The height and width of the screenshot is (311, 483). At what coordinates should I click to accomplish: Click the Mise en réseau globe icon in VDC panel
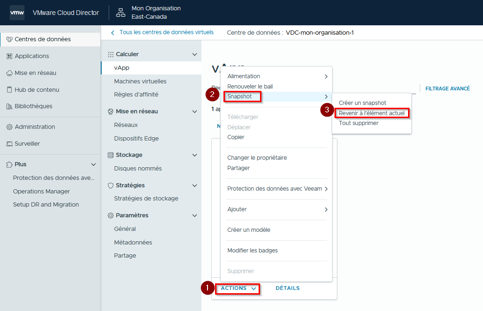(x=111, y=111)
